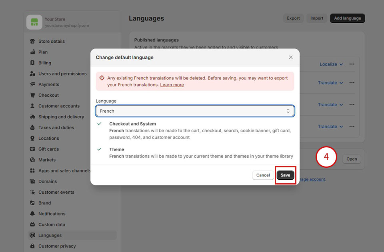Click the Shipping and delivery truck icon
Image resolution: width=384 pixels, height=252 pixels.
pyautogui.click(x=32, y=117)
